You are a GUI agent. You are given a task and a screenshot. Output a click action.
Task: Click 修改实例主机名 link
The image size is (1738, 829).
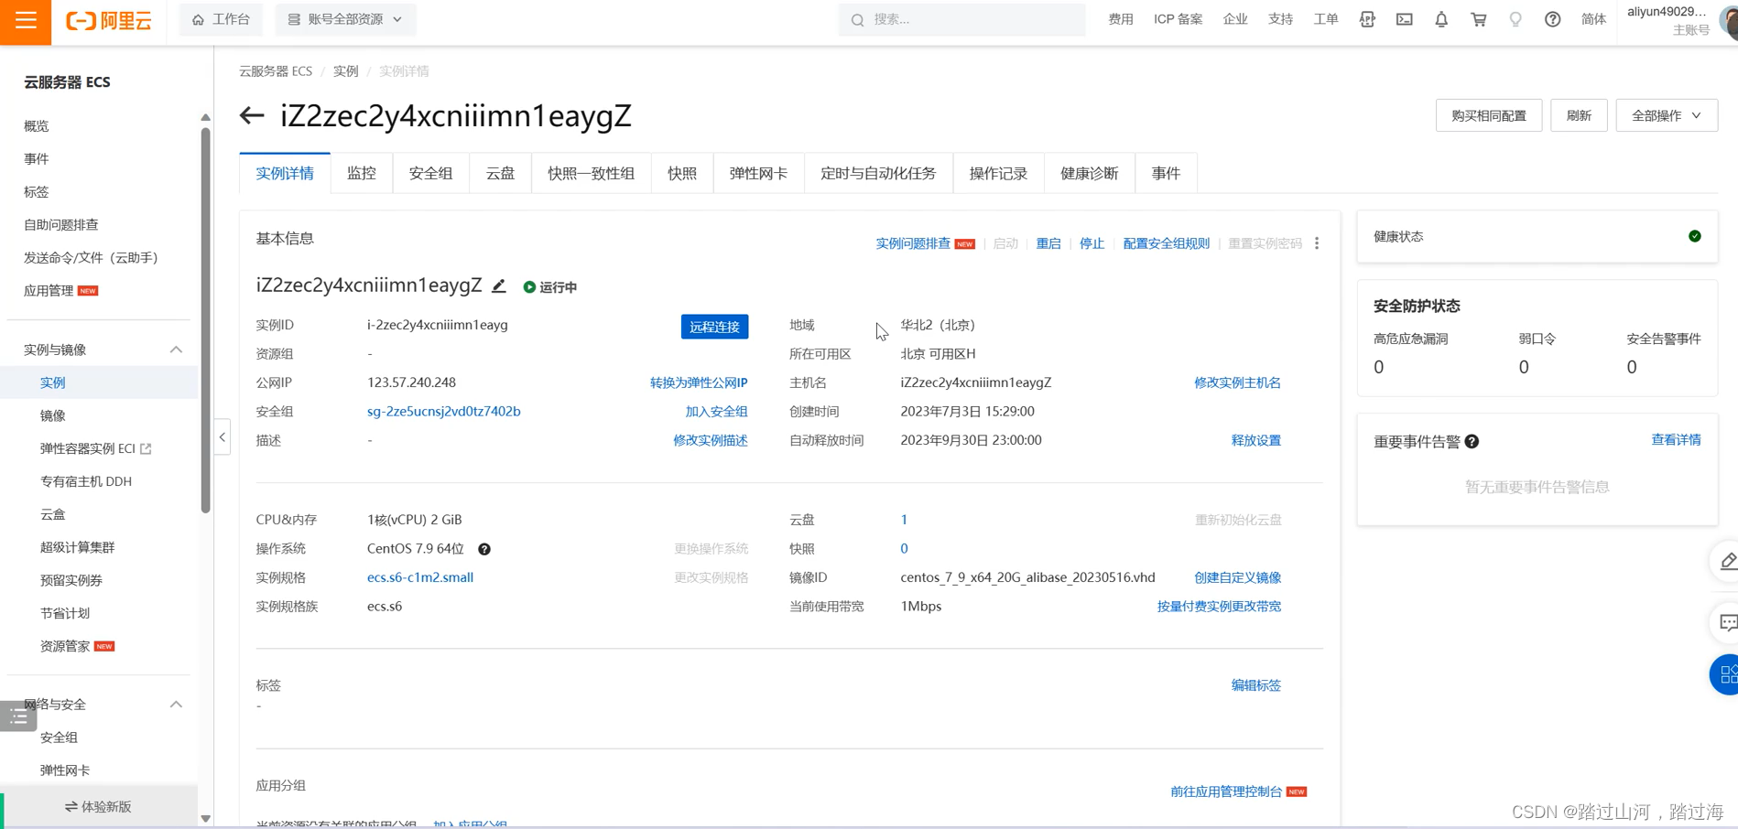[x=1237, y=382]
